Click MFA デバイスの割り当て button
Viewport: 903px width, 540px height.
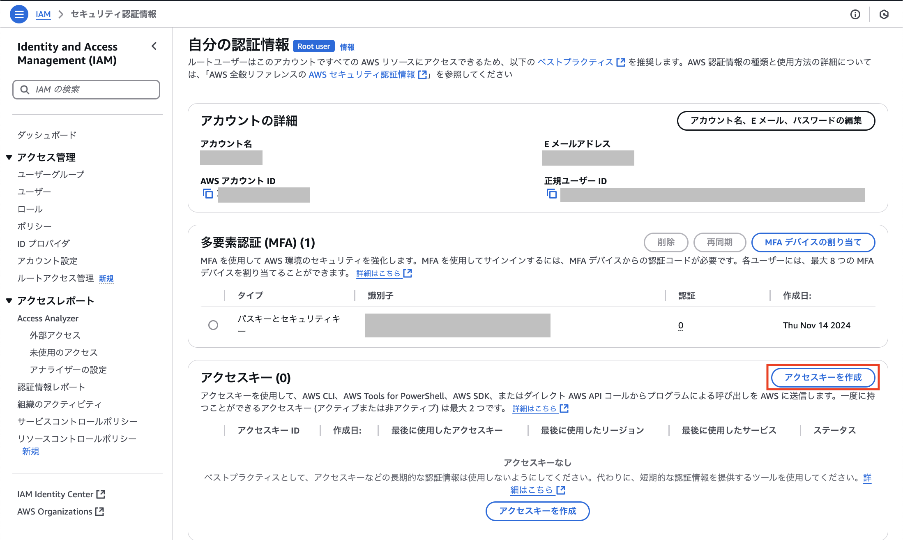(813, 242)
